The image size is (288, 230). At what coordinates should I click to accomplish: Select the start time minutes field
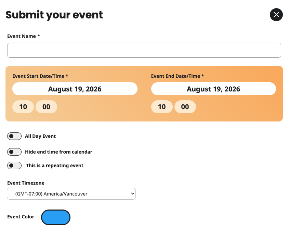point(46,107)
